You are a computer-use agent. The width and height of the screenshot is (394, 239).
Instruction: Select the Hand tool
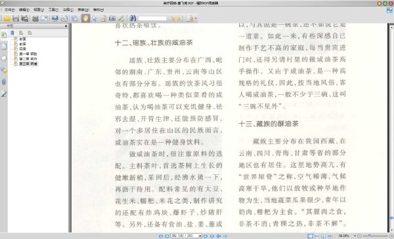click(85, 18)
